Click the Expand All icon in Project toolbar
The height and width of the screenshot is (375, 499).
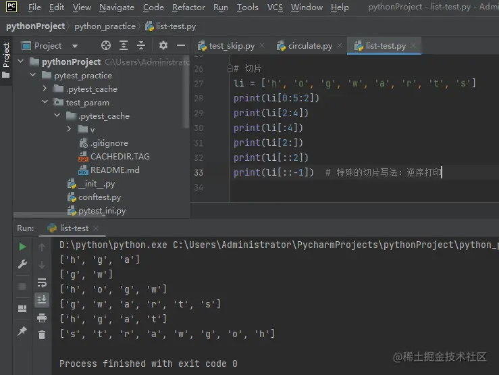pyautogui.click(x=124, y=45)
